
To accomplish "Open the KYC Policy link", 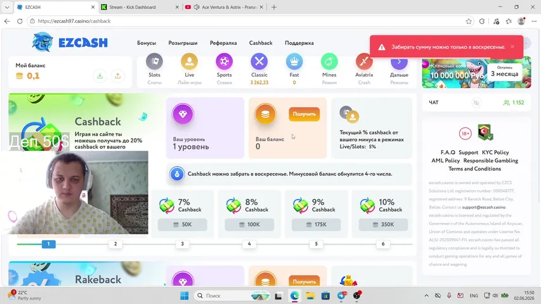I will [x=495, y=153].
